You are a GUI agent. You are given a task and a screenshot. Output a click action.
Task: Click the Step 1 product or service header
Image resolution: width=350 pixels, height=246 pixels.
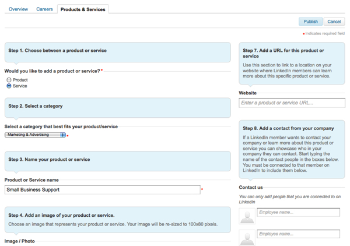57,51
